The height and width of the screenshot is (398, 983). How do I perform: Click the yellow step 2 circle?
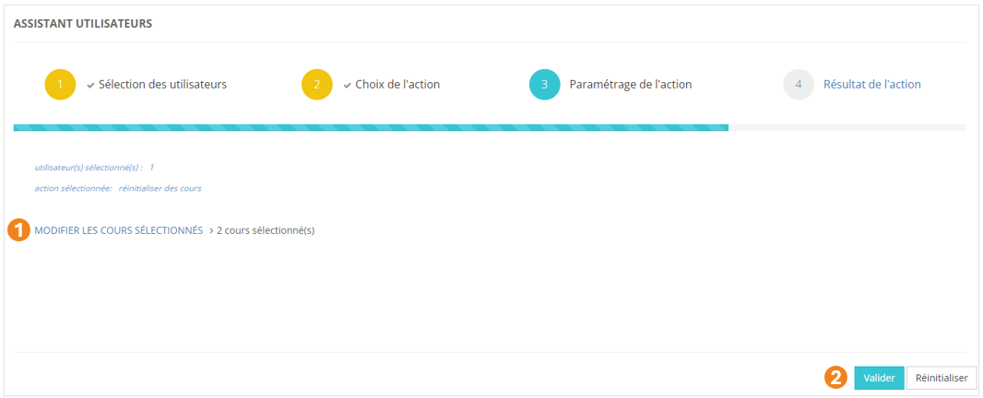316,85
